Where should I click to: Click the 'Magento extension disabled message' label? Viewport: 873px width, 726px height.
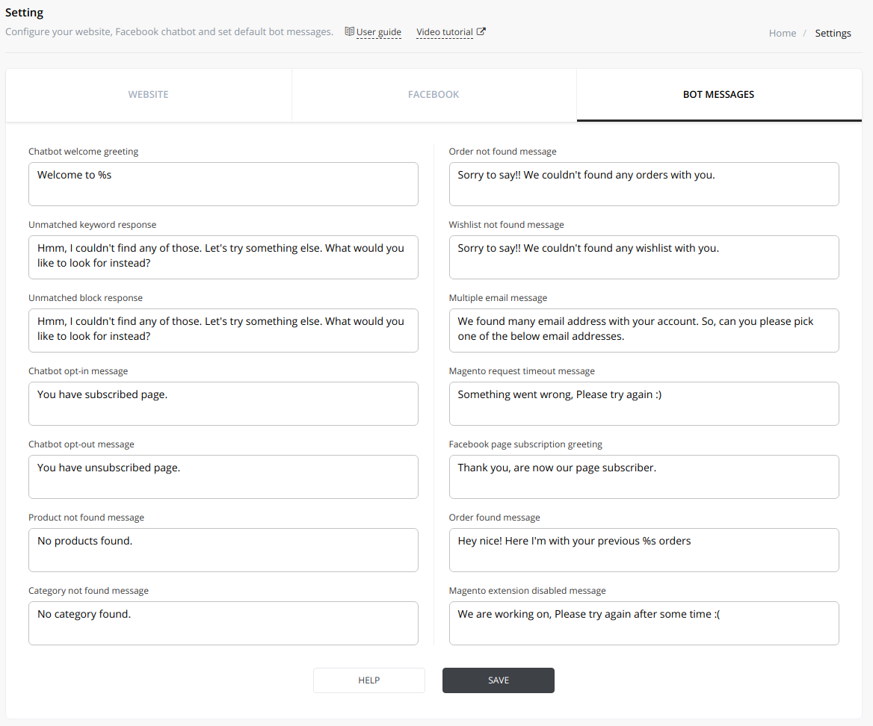[x=527, y=591]
